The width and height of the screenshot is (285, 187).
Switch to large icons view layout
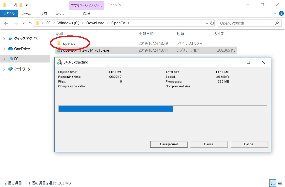[x=279, y=183]
